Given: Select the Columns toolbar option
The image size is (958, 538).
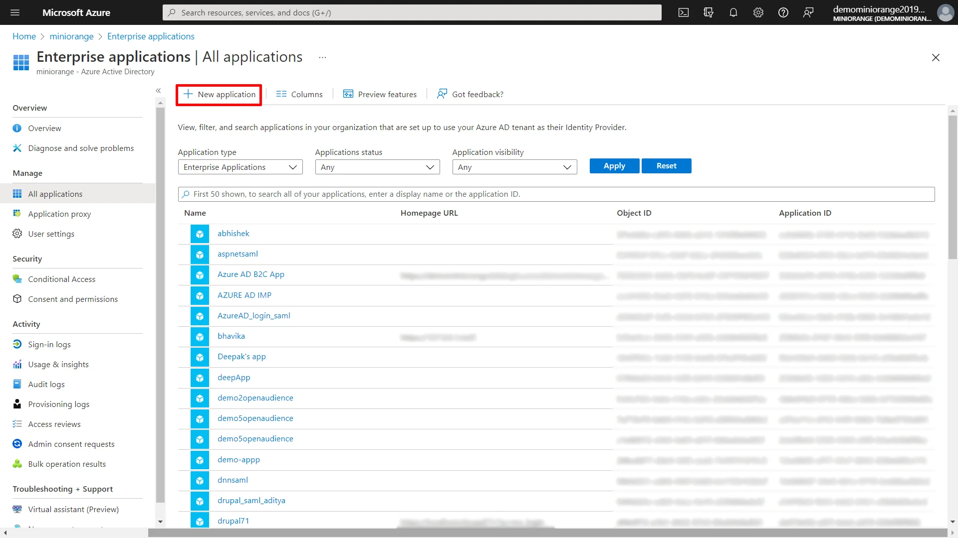Looking at the screenshot, I should pyautogui.click(x=299, y=93).
